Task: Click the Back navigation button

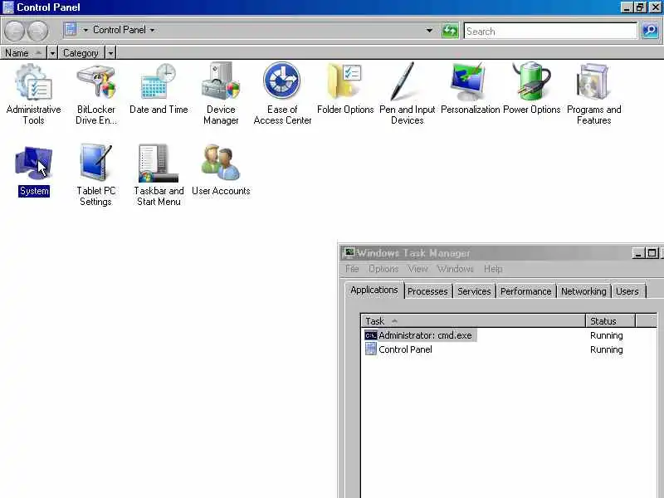Action: pyautogui.click(x=14, y=31)
